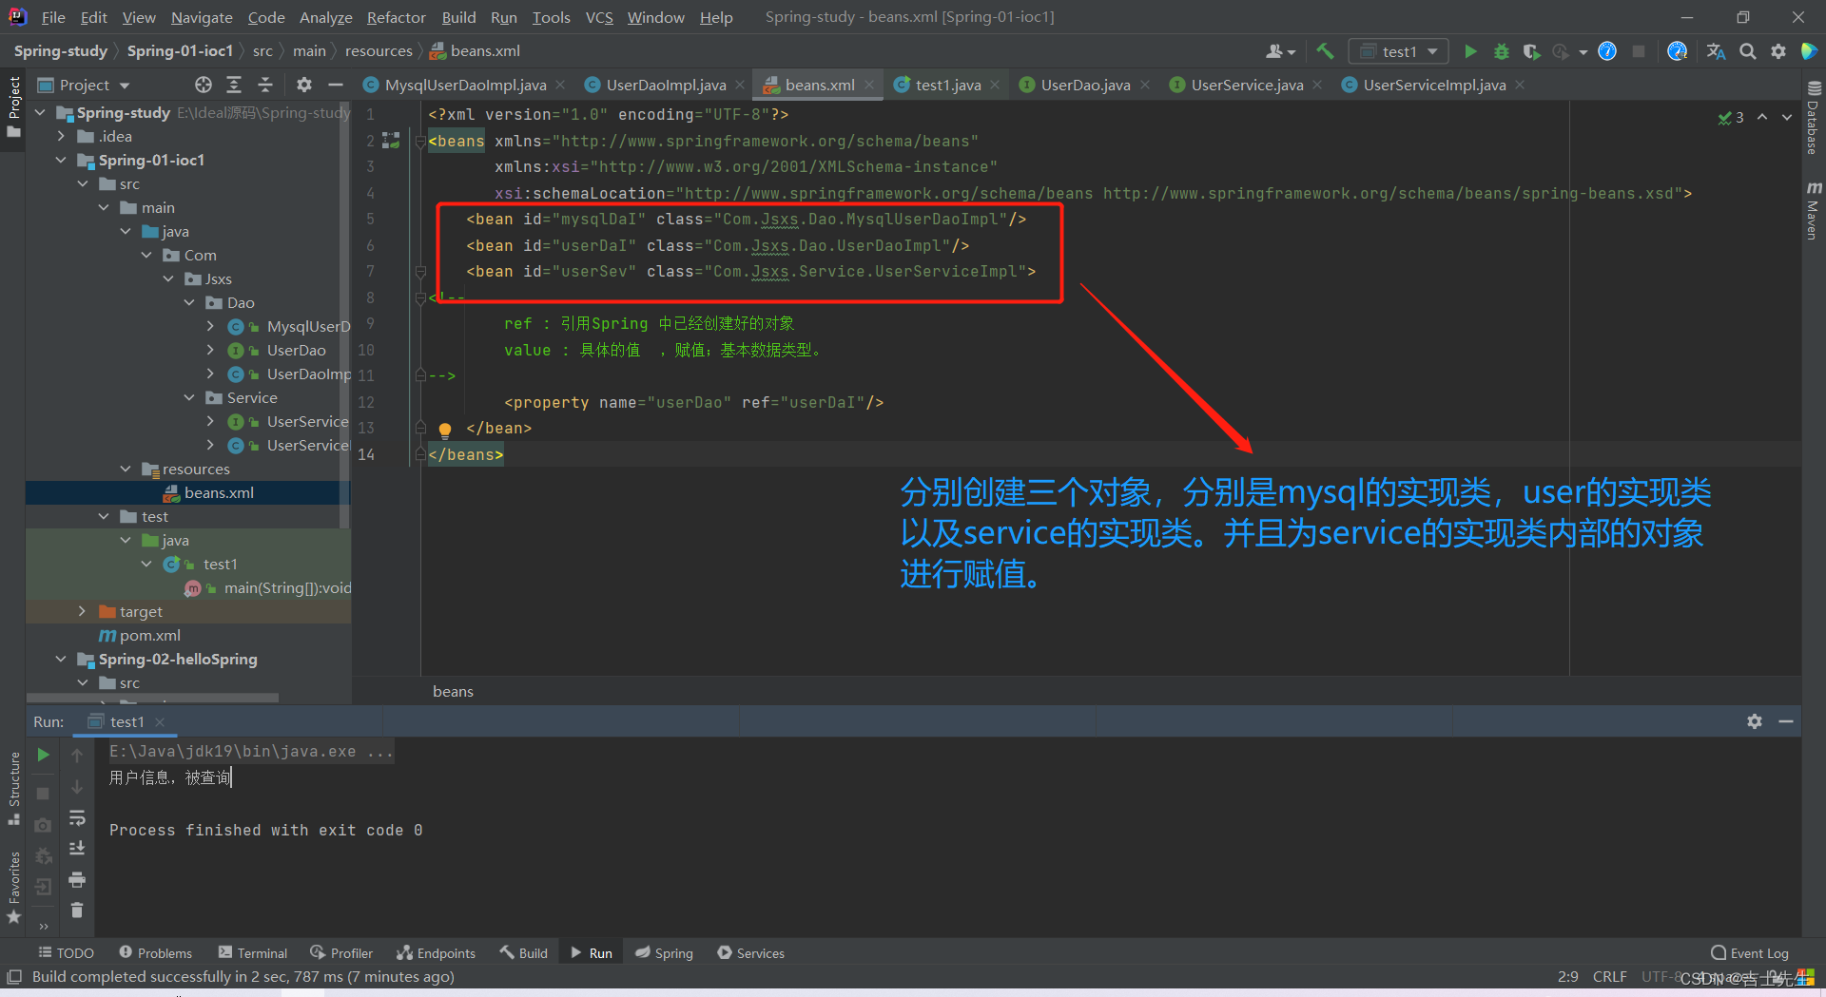1826x997 pixels.
Task: Open the Problems tool window
Action: point(156,952)
